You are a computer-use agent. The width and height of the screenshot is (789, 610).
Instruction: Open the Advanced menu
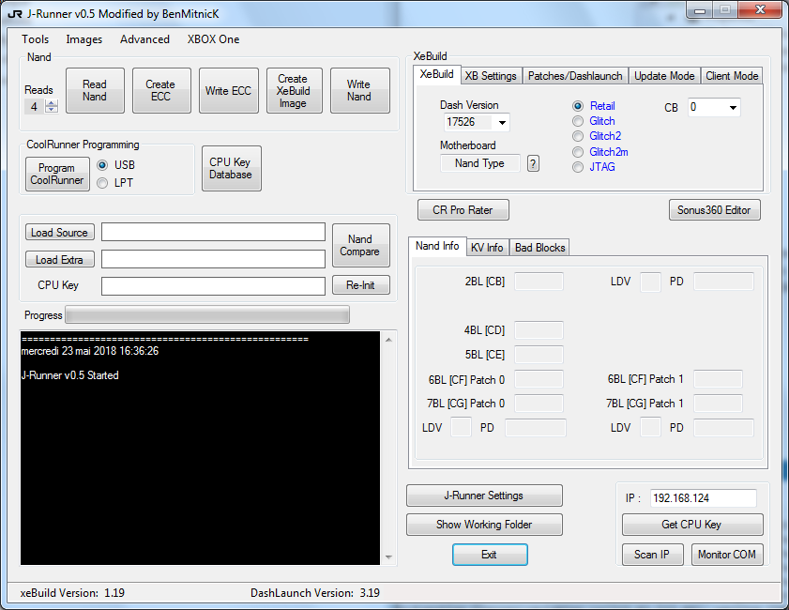click(x=144, y=39)
